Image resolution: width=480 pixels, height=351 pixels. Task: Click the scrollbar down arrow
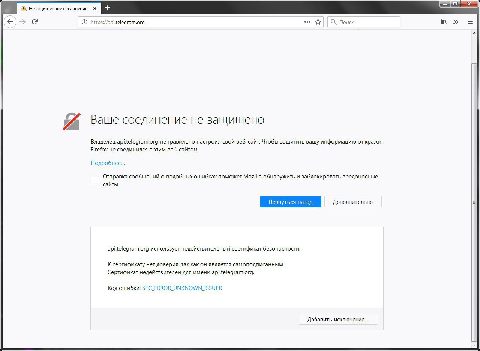(474, 345)
